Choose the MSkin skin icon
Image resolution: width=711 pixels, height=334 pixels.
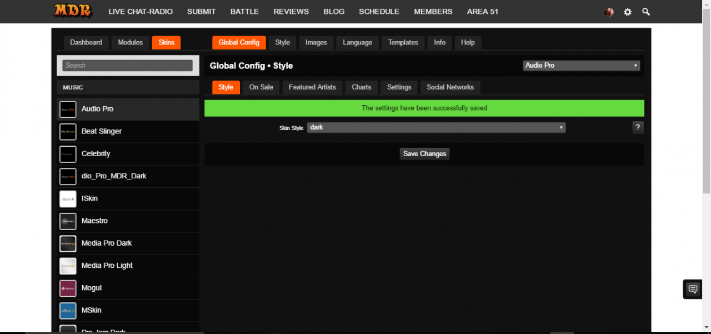tap(68, 311)
